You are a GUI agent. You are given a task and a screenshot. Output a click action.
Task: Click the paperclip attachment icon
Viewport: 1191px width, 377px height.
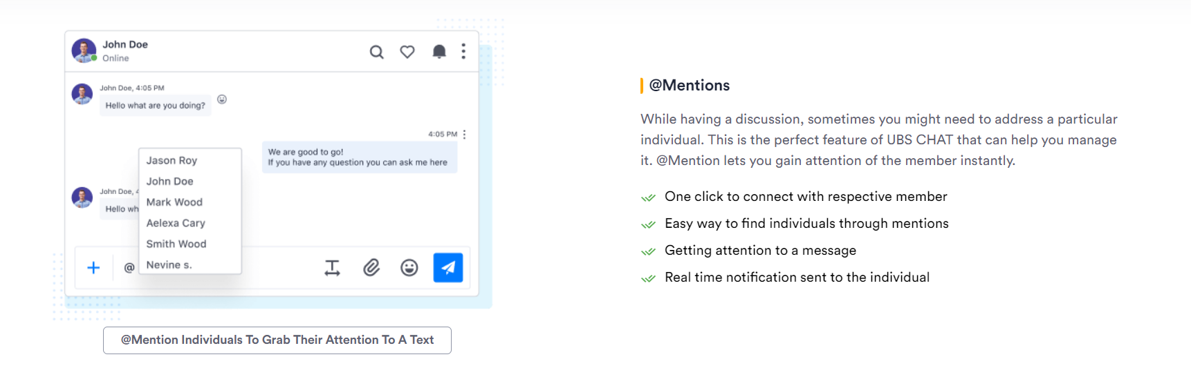371,268
